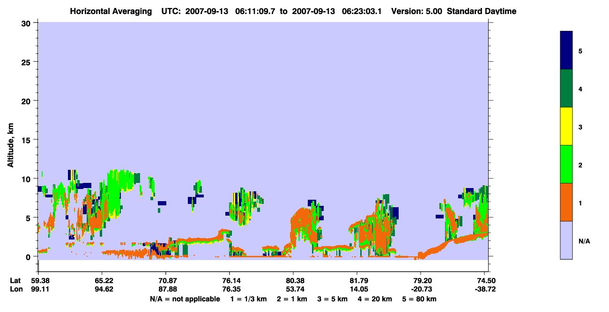The height and width of the screenshot is (312, 609).
Task: Click the dark blue color bar segment labeled 5
Action: pyautogui.click(x=566, y=50)
